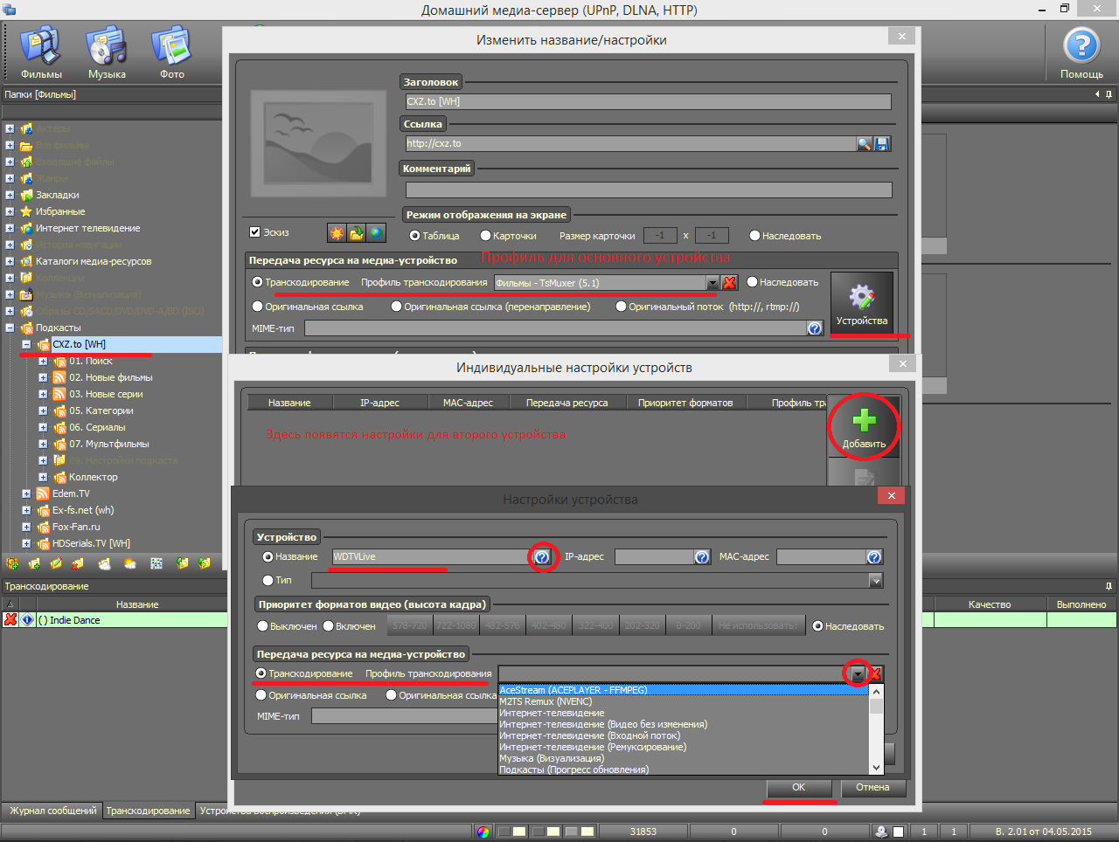
Task: Select the Тип radio button in device settings
Action: click(268, 581)
